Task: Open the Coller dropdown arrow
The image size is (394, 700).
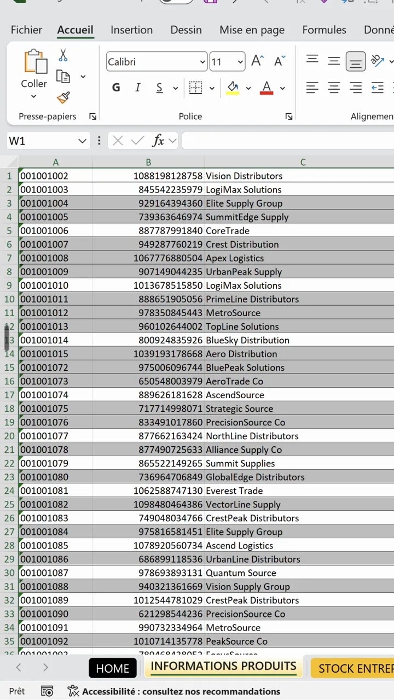Action: (x=33, y=97)
